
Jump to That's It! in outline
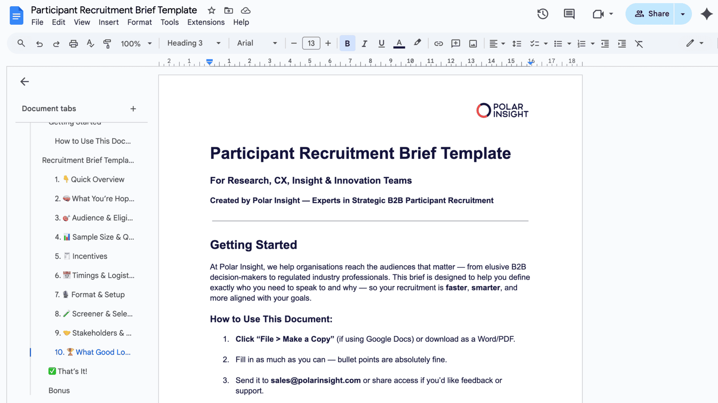click(68, 371)
